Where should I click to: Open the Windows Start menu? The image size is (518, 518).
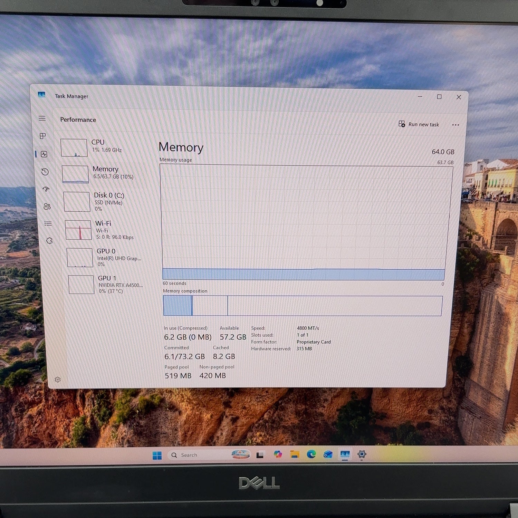(157, 455)
